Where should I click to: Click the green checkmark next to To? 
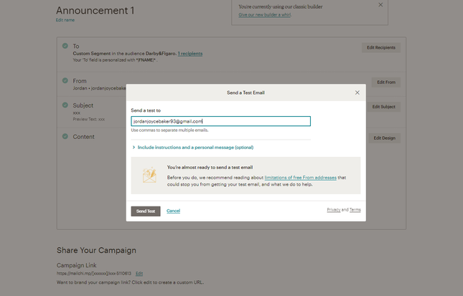pyautogui.click(x=65, y=46)
